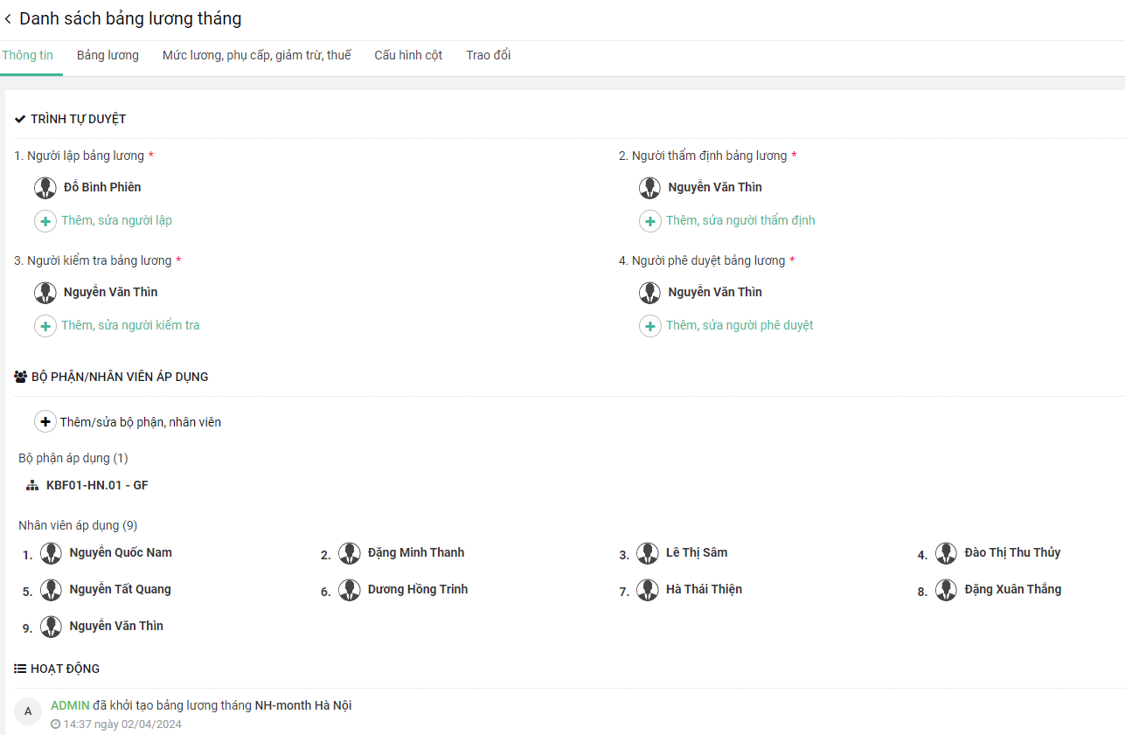The width and height of the screenshot is (1125, 735).
Task: Click employee name Nguyễn Tất Quang
Action: (121, 589)
